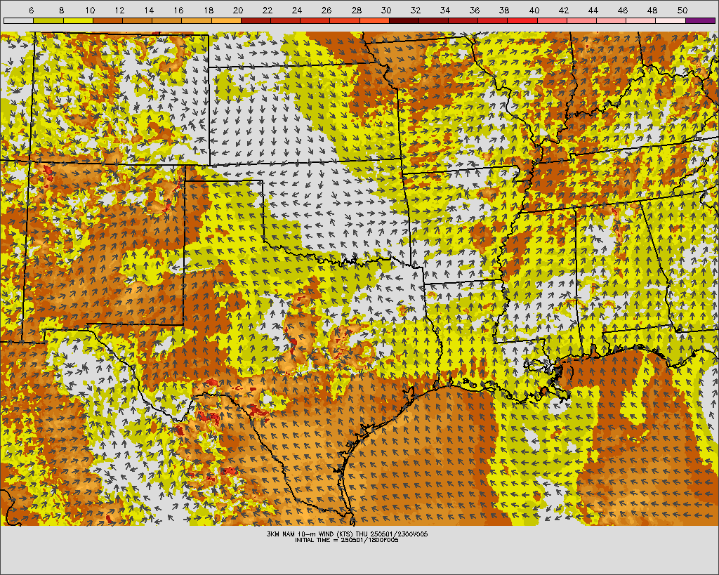
Task: Select the olive swatch between 6 and 8
Action: click(48, 20)
